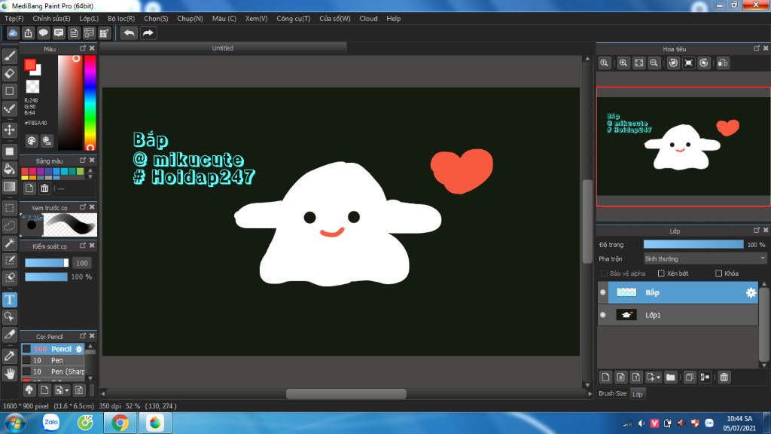Delete the selected palette color
Image resolution: width=771 pixels, height=434 pixels.
(x=44, y=188)
